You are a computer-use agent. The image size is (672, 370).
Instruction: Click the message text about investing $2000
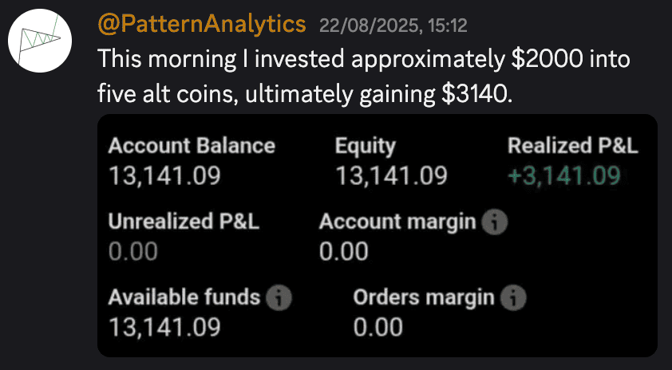[364, 77]
